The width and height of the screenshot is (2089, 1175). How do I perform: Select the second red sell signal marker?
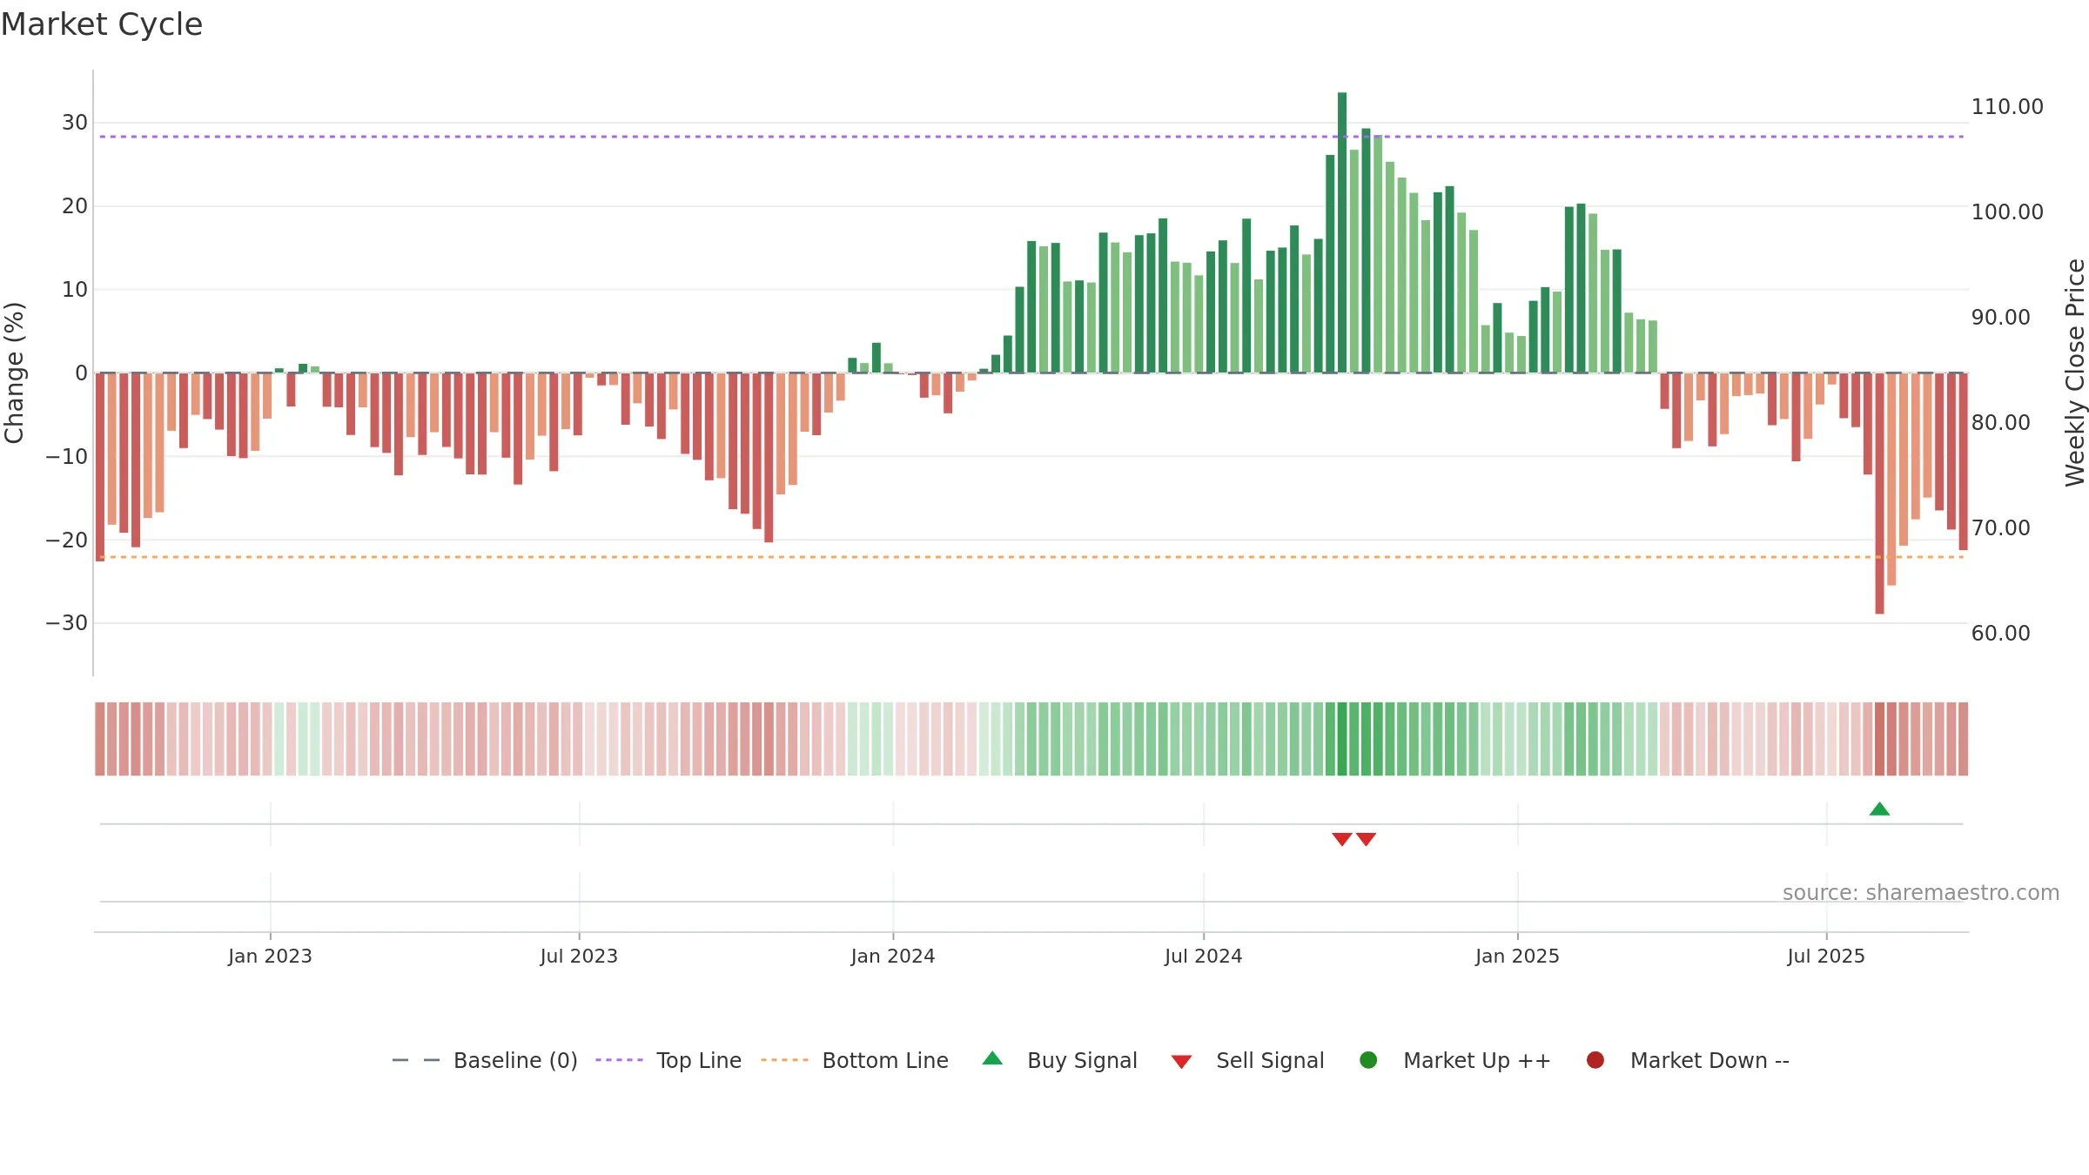[1366, 839]
